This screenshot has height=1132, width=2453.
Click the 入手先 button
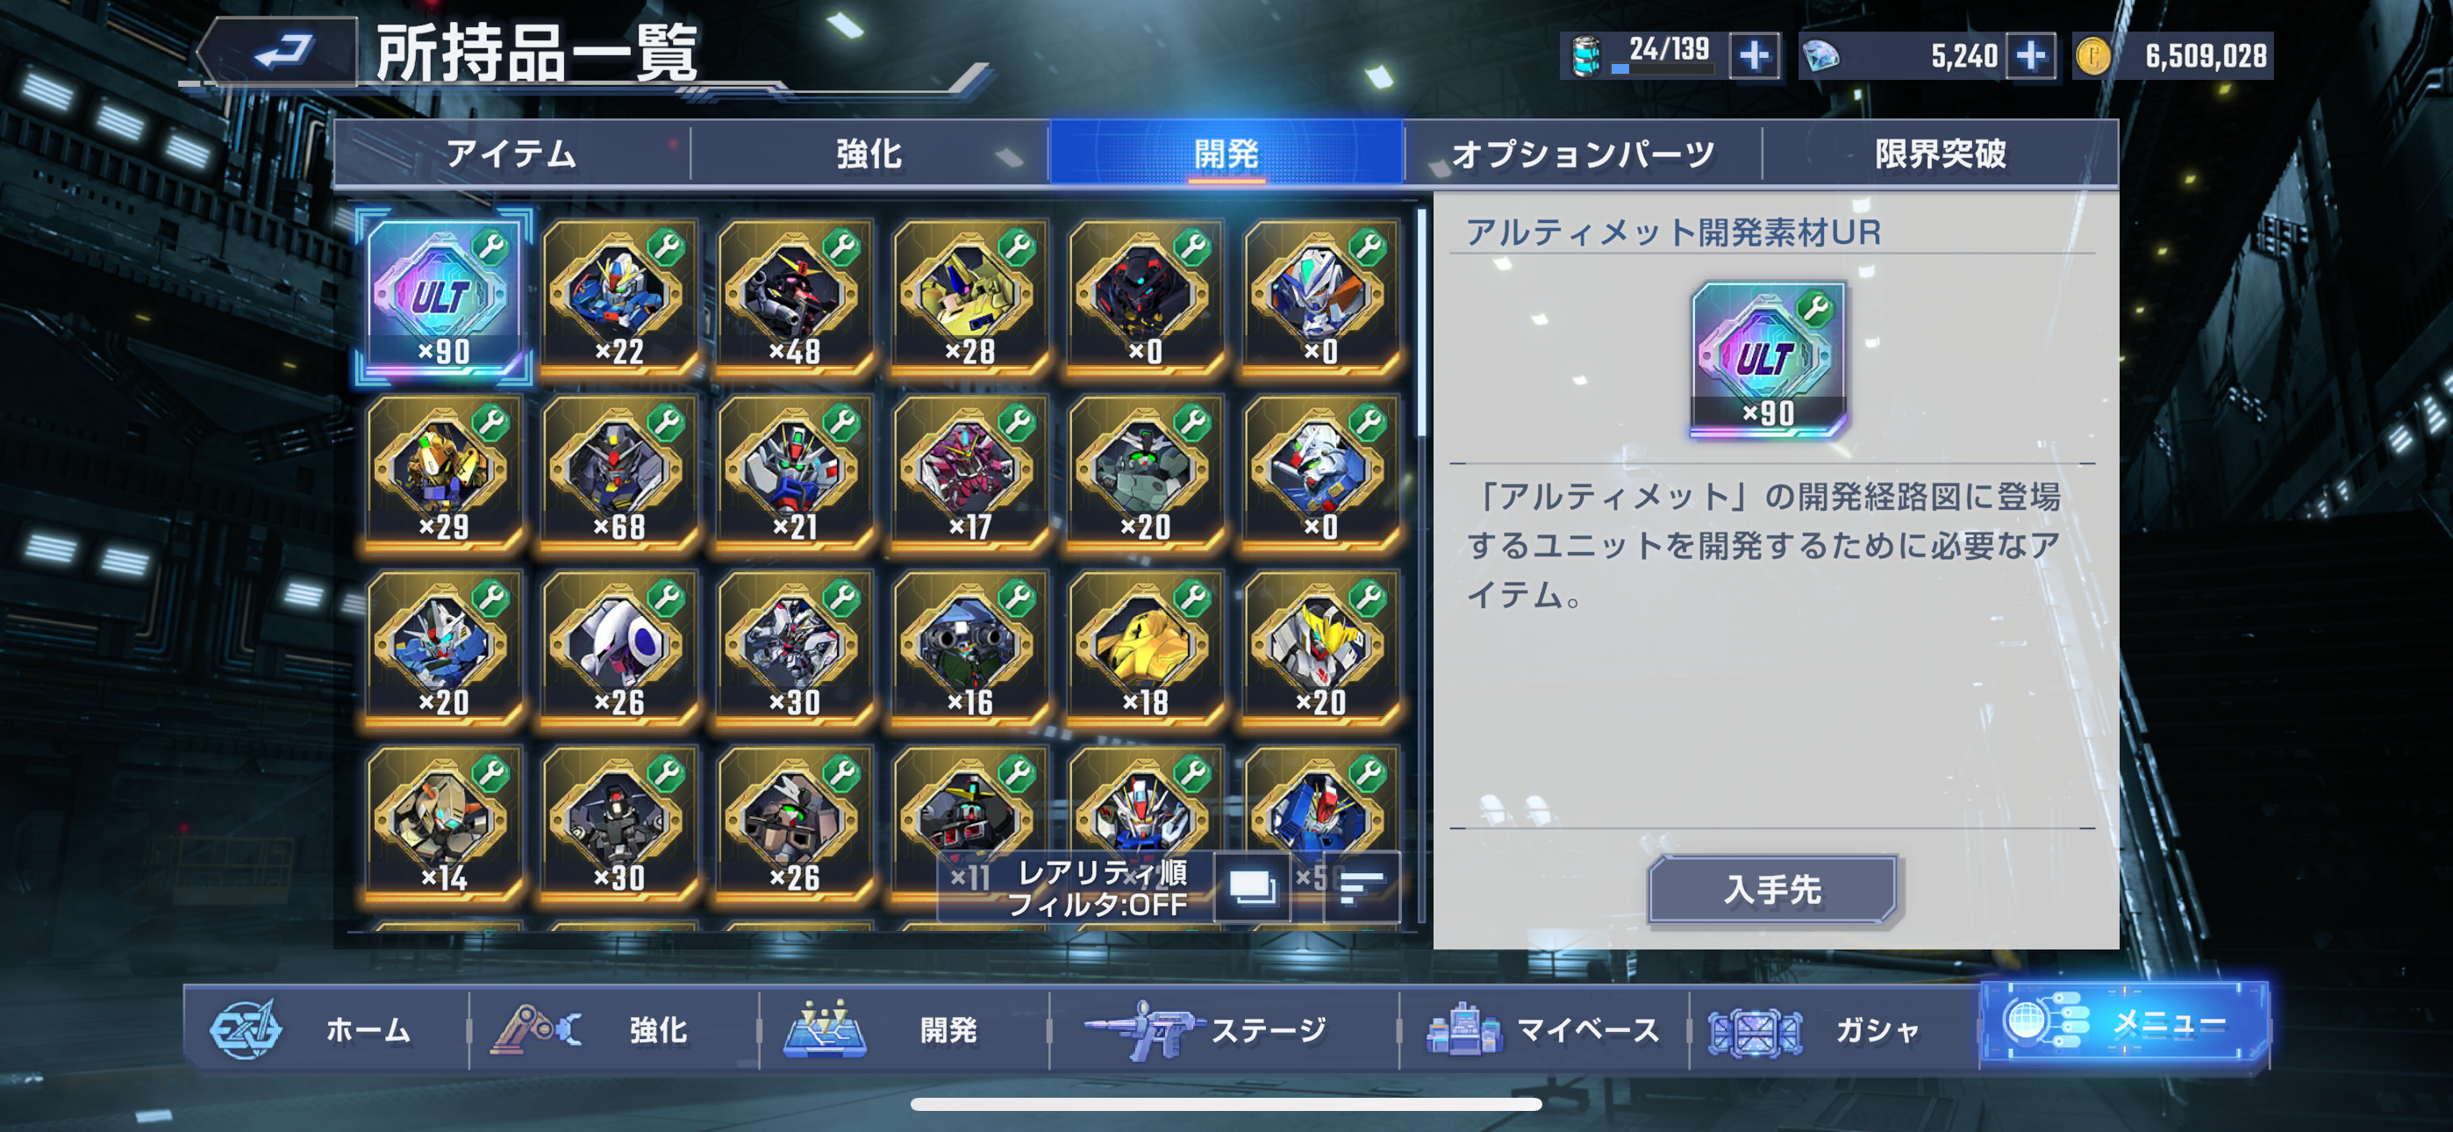pyautogui.click(x=1772, y=889)
